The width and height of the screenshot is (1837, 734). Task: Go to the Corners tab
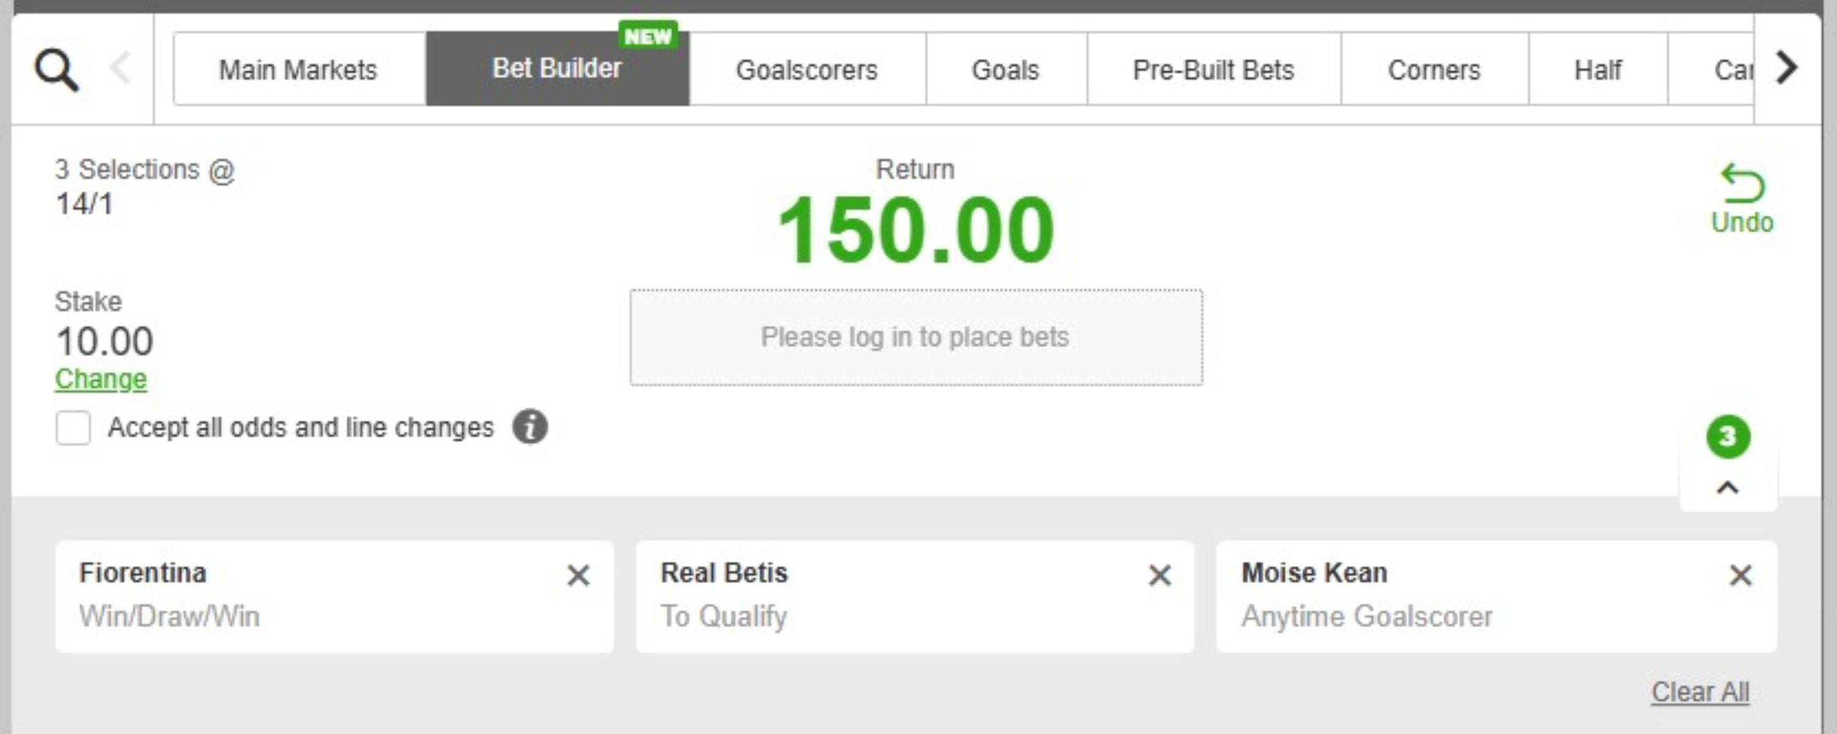1433,70
